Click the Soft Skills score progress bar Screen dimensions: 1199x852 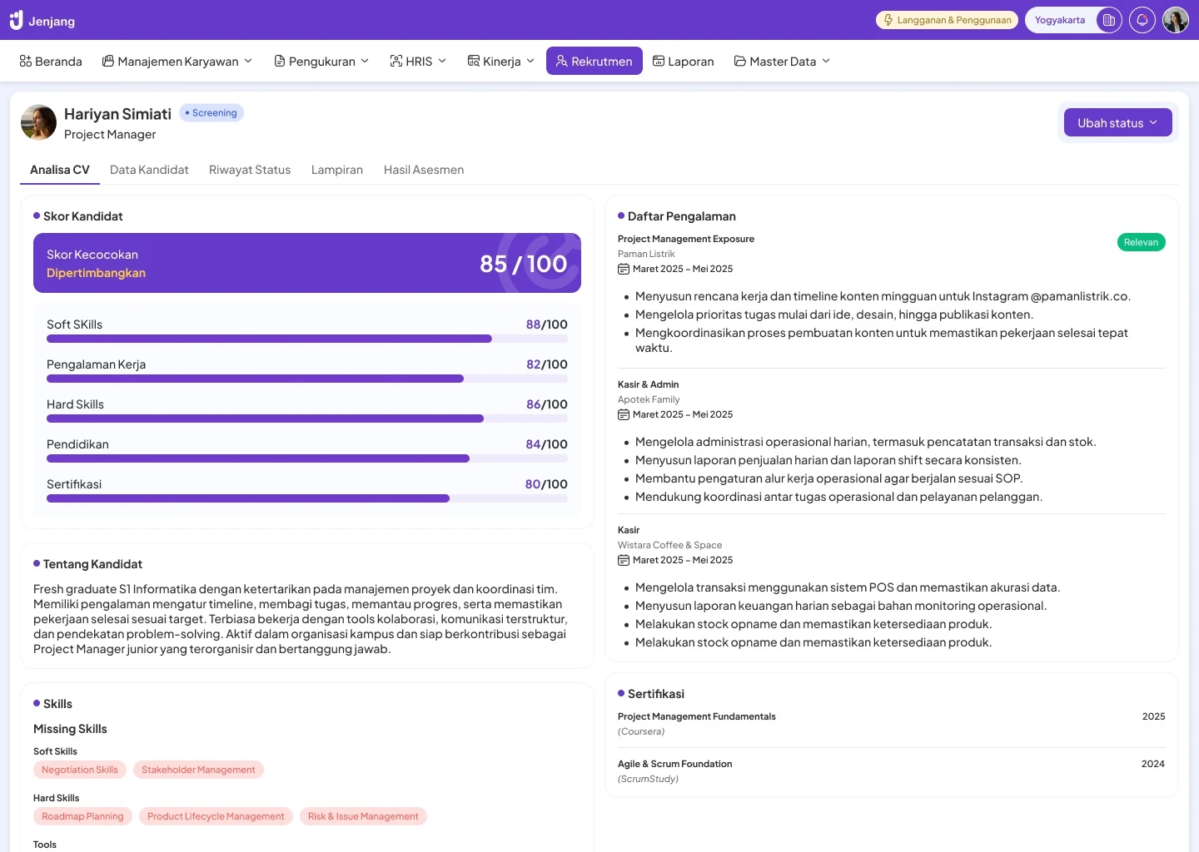tap(306, 339)
